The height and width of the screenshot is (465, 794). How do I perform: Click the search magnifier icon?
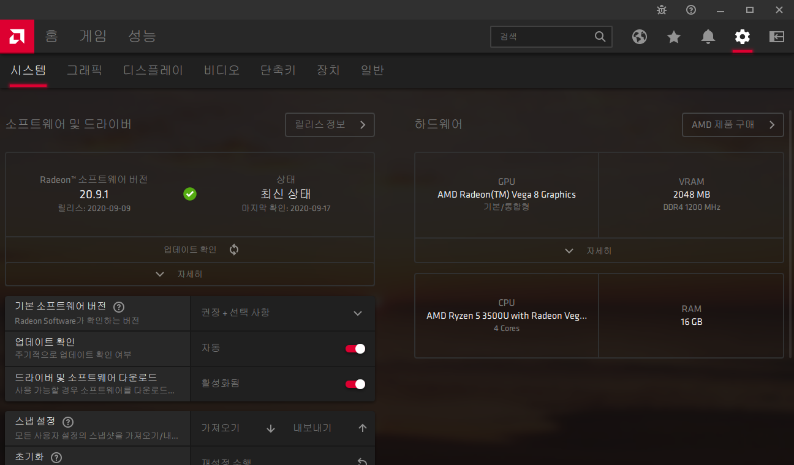point(600,37)
